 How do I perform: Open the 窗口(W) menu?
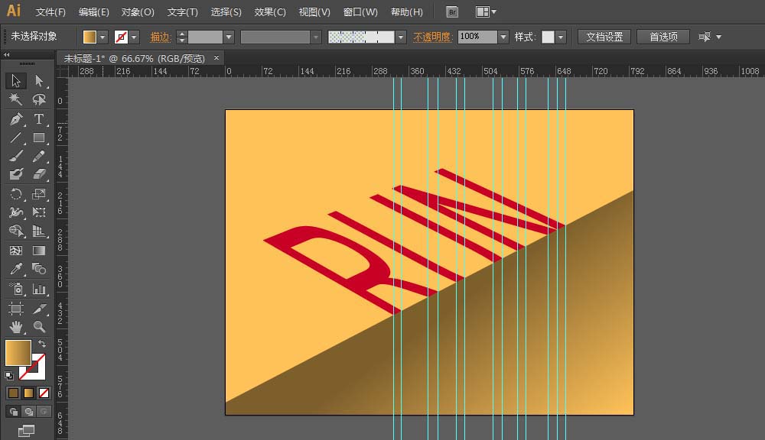(x=360, y=12)
